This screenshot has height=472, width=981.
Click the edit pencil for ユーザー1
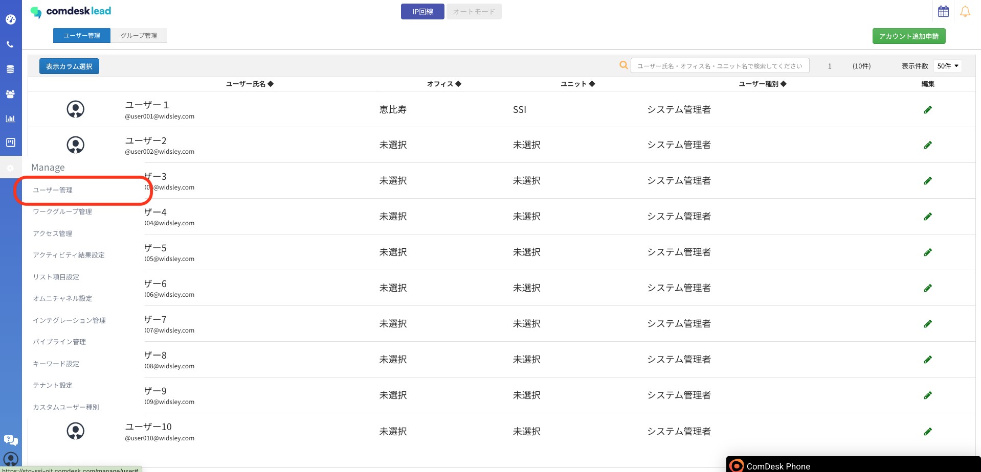[x=927, y=110]
